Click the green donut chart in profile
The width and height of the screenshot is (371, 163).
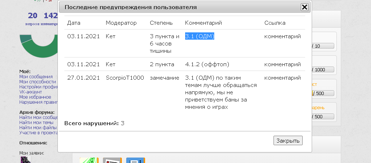pos(39,46)
